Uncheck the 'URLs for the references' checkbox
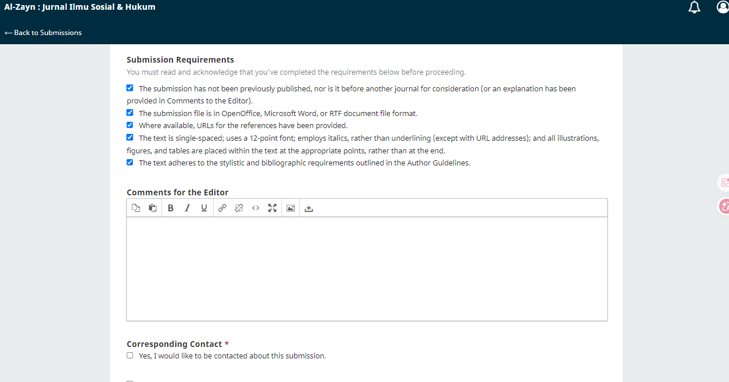This screenshot has width=729, height=382. pyautogui.click(x=130, y=125)
